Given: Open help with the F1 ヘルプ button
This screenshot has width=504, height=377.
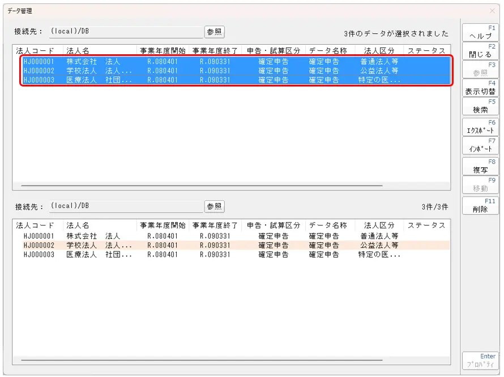Looking at the screenshot, I should point(480,32).
